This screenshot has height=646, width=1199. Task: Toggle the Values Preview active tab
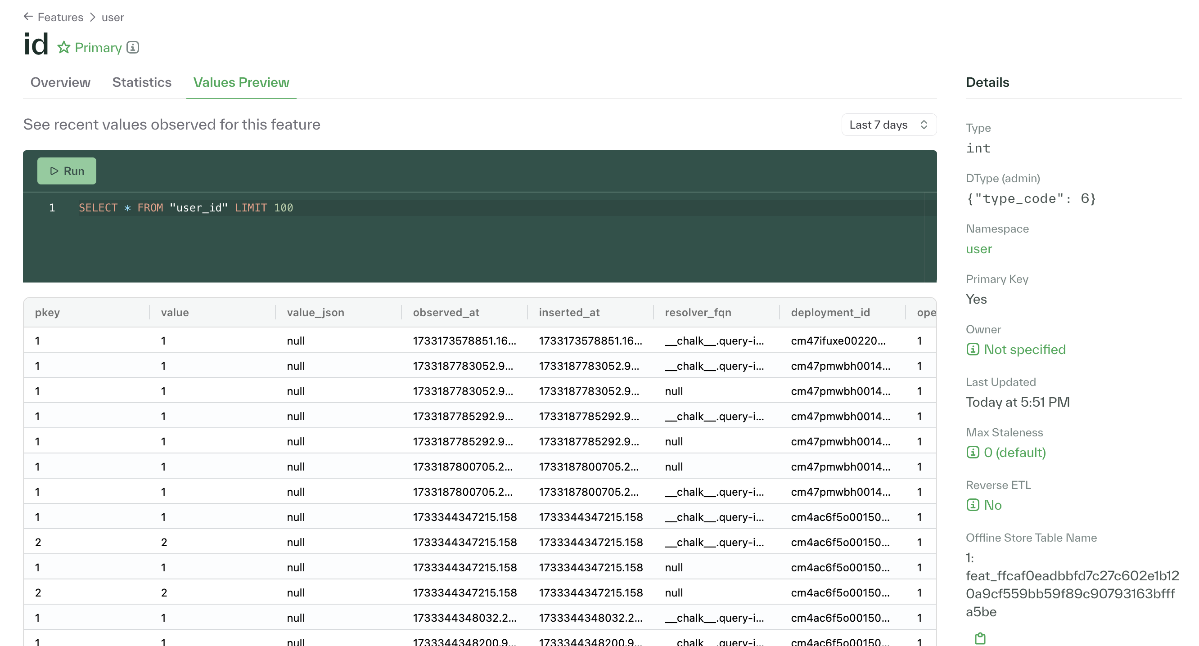point(242,82)
